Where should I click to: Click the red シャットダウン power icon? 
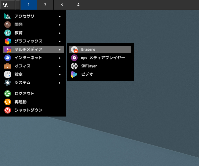click(x=8, y=110)
